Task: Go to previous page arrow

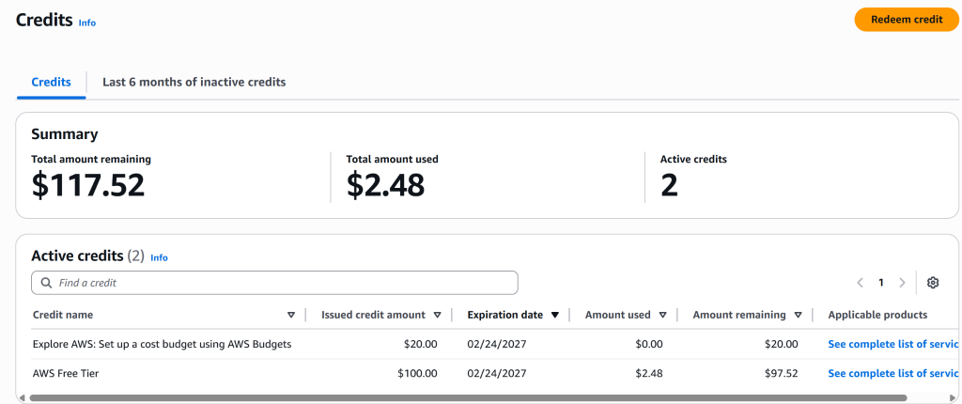Action: pos(860,283)
